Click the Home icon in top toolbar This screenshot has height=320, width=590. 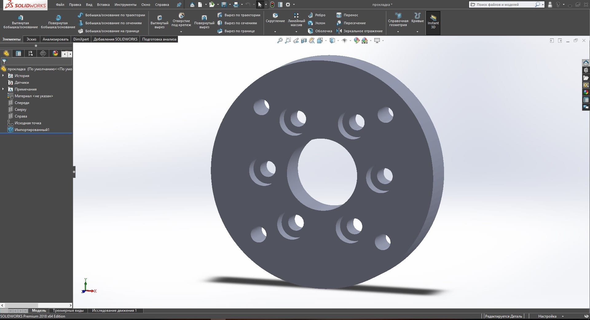point(192,5)
